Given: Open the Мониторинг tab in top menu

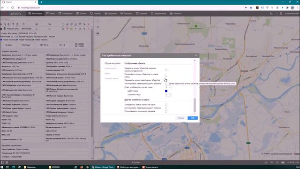Looking at the screenshot, I should coord(35,14).
